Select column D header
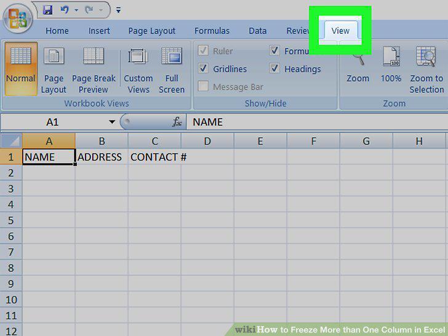This screenshot has width=448, height=336. tap(207, 141)
